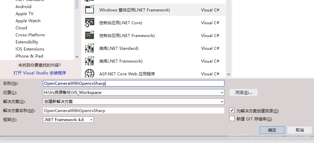Viewport: 314px width, 143px height.
Task: Select 类库(.NET Standard) template name
Action: pos(119,48)
